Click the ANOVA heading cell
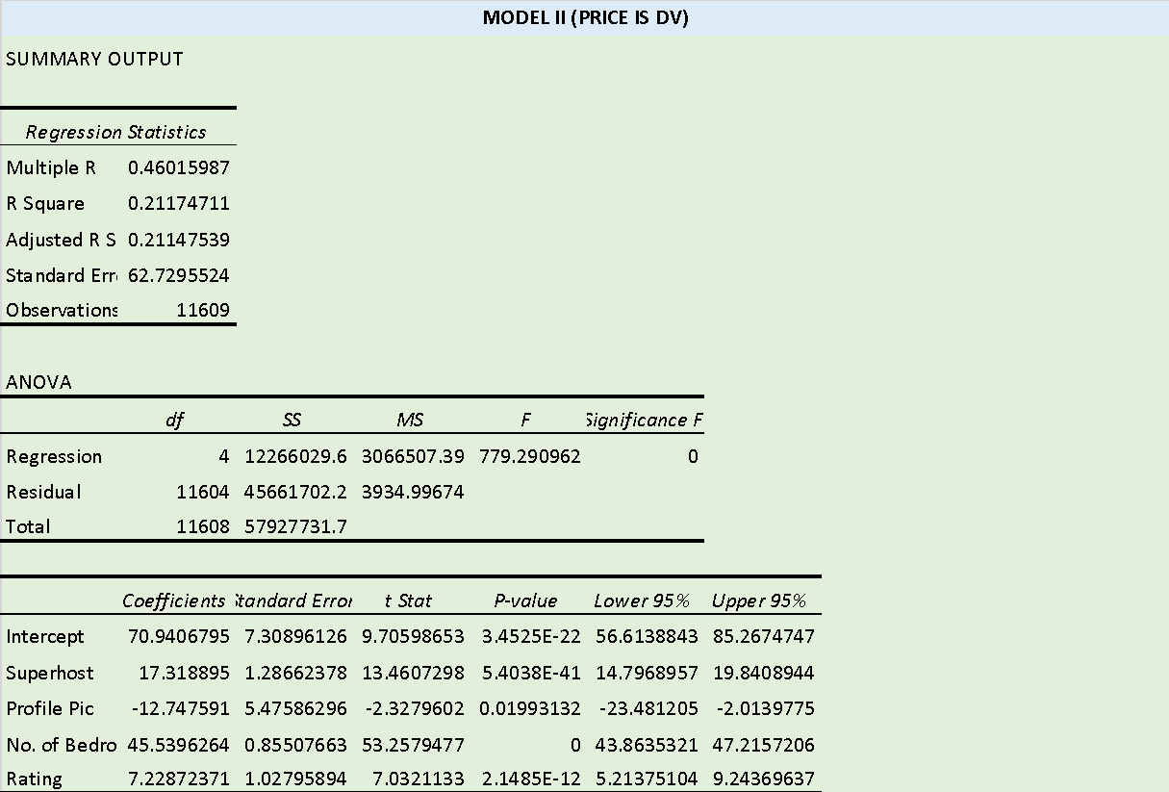The width and height of the screenshot is (1169, 792). pyautogui.click(x=38, y=381)
